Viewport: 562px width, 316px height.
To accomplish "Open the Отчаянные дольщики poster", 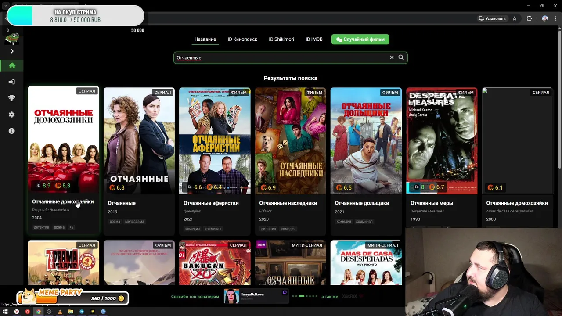I will pyautogui.click(x=366, y=140).
